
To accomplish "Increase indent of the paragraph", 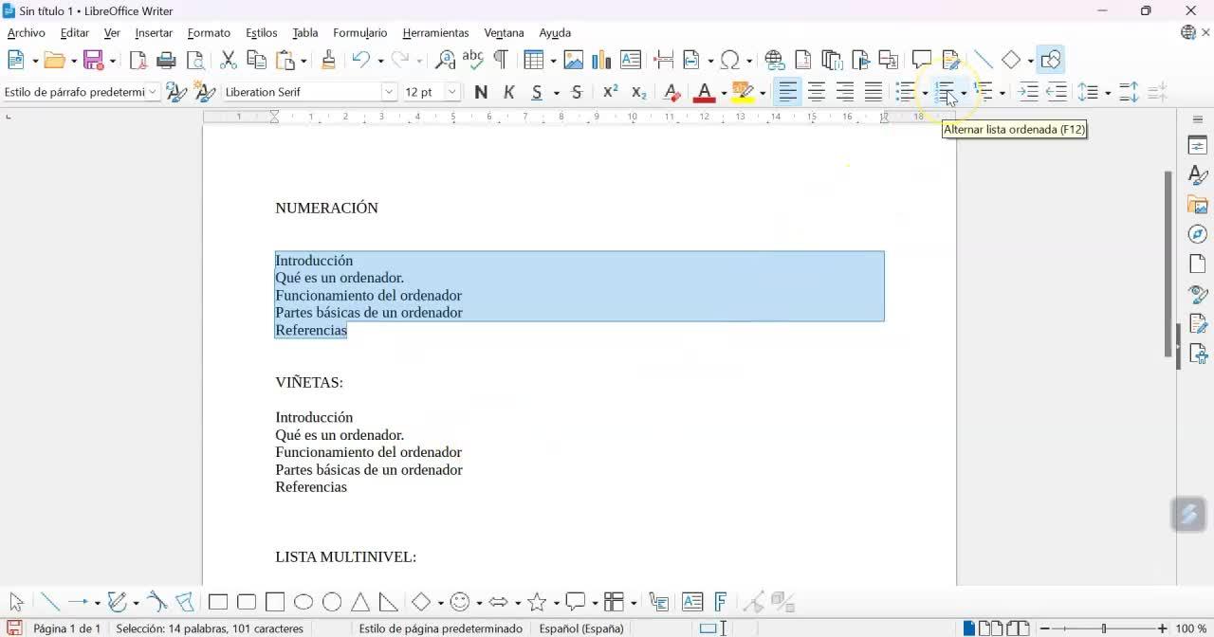I will 1028,92.
